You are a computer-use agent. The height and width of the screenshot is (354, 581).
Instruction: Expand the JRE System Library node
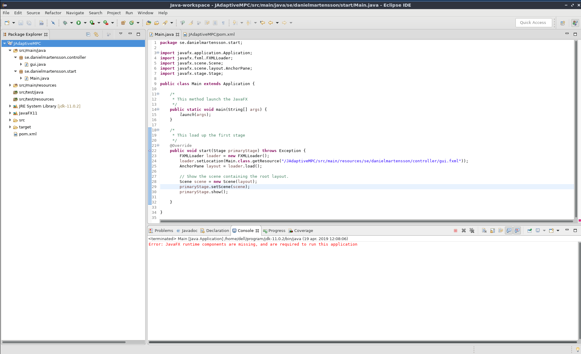coord(10,106)
